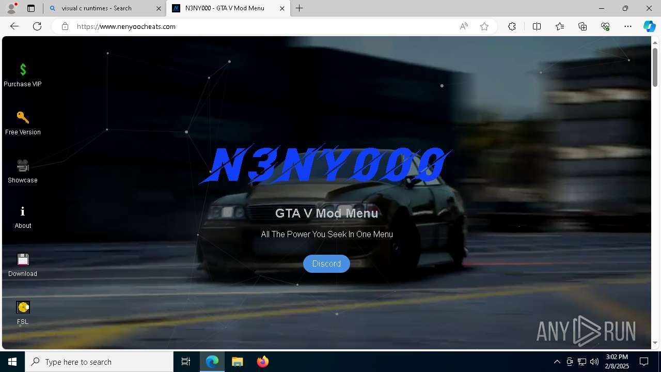Open the Collections icon
This screenshot has height=372, width=661.
coord(583,26)
